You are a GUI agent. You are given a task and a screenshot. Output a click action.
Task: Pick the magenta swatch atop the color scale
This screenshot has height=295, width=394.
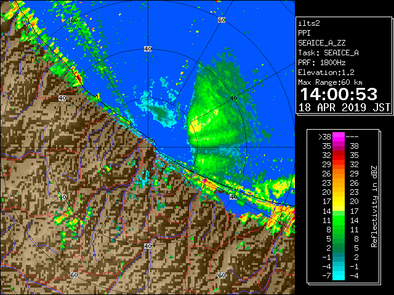click(x=339, y=137)
